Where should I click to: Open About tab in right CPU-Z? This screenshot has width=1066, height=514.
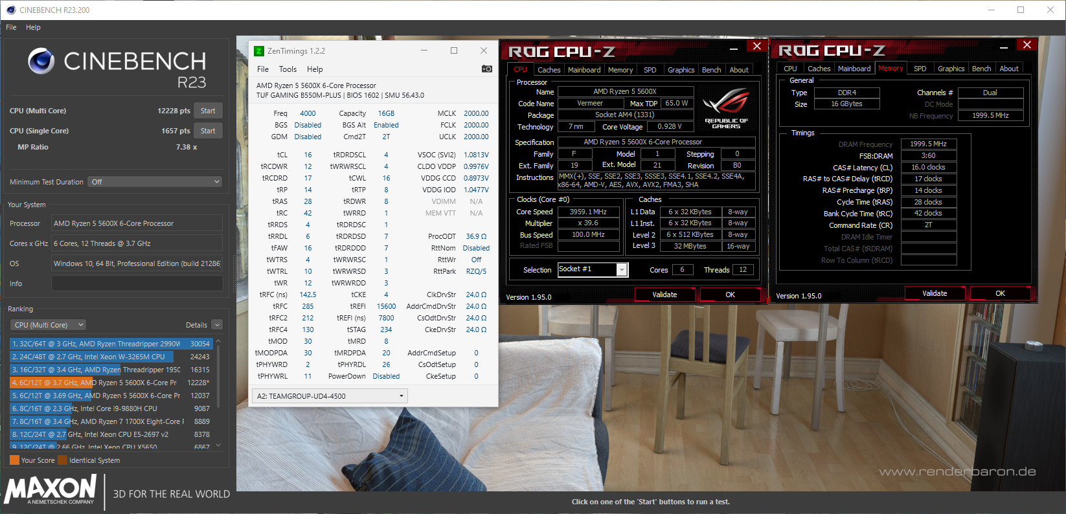(x=1009, y=69)
